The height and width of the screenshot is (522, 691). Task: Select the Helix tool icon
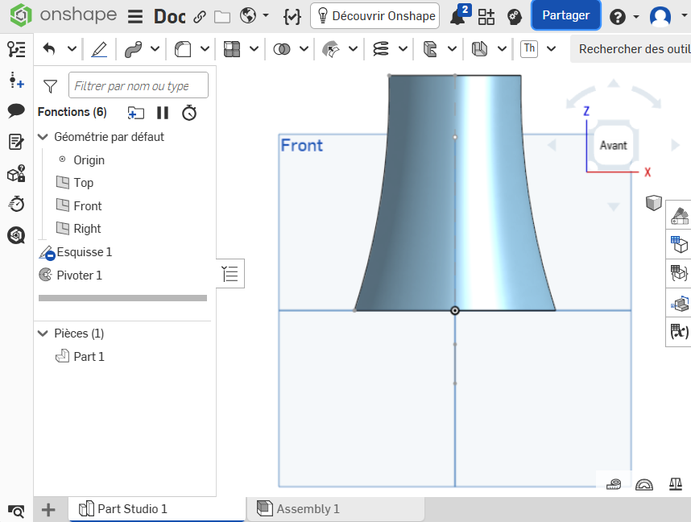381,48
